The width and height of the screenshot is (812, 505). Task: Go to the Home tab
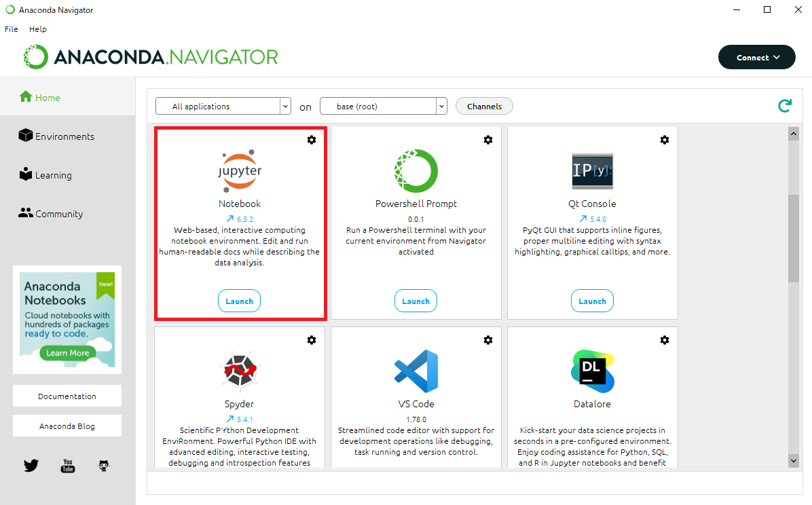[x=67, y=97]
